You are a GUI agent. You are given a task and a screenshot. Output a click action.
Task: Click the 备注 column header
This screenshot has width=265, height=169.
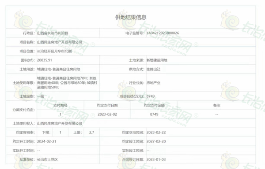217,105
